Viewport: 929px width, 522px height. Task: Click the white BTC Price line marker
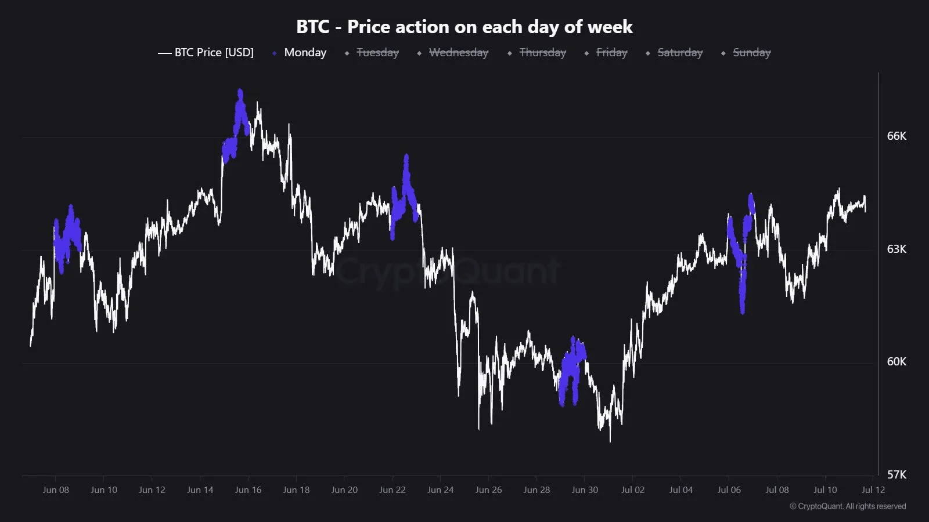tap(164, 53)
